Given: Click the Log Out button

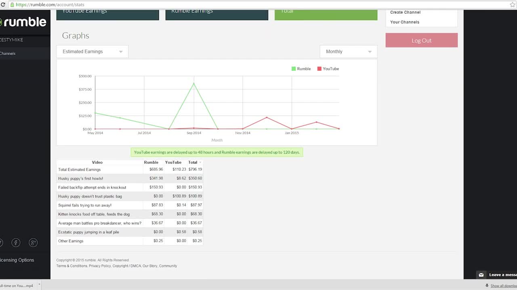Looking at the screenshot, I should [x=421, y=40].
